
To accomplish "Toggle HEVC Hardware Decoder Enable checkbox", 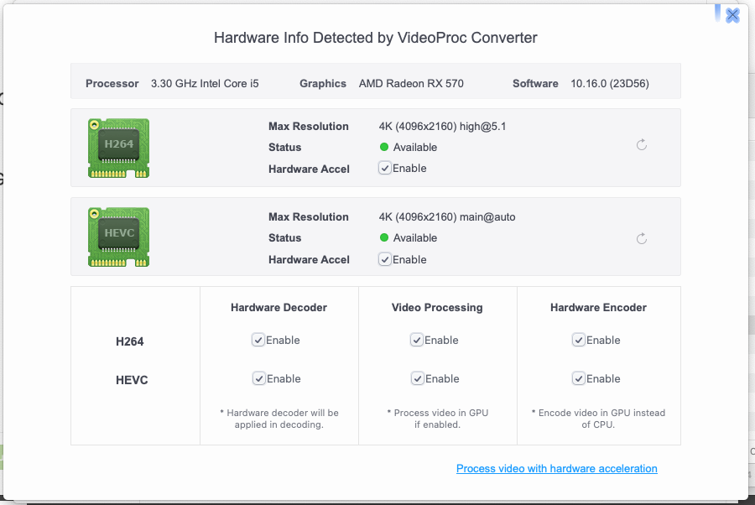I will point(258,378).
